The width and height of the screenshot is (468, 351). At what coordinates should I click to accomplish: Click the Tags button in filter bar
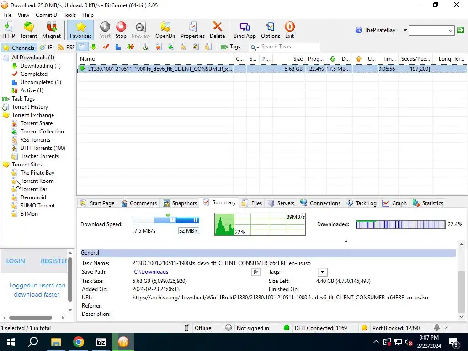click(230, 47)
